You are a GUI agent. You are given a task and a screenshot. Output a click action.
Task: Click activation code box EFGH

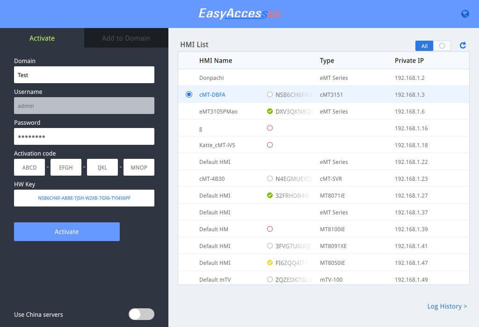[x=66, y=167]
